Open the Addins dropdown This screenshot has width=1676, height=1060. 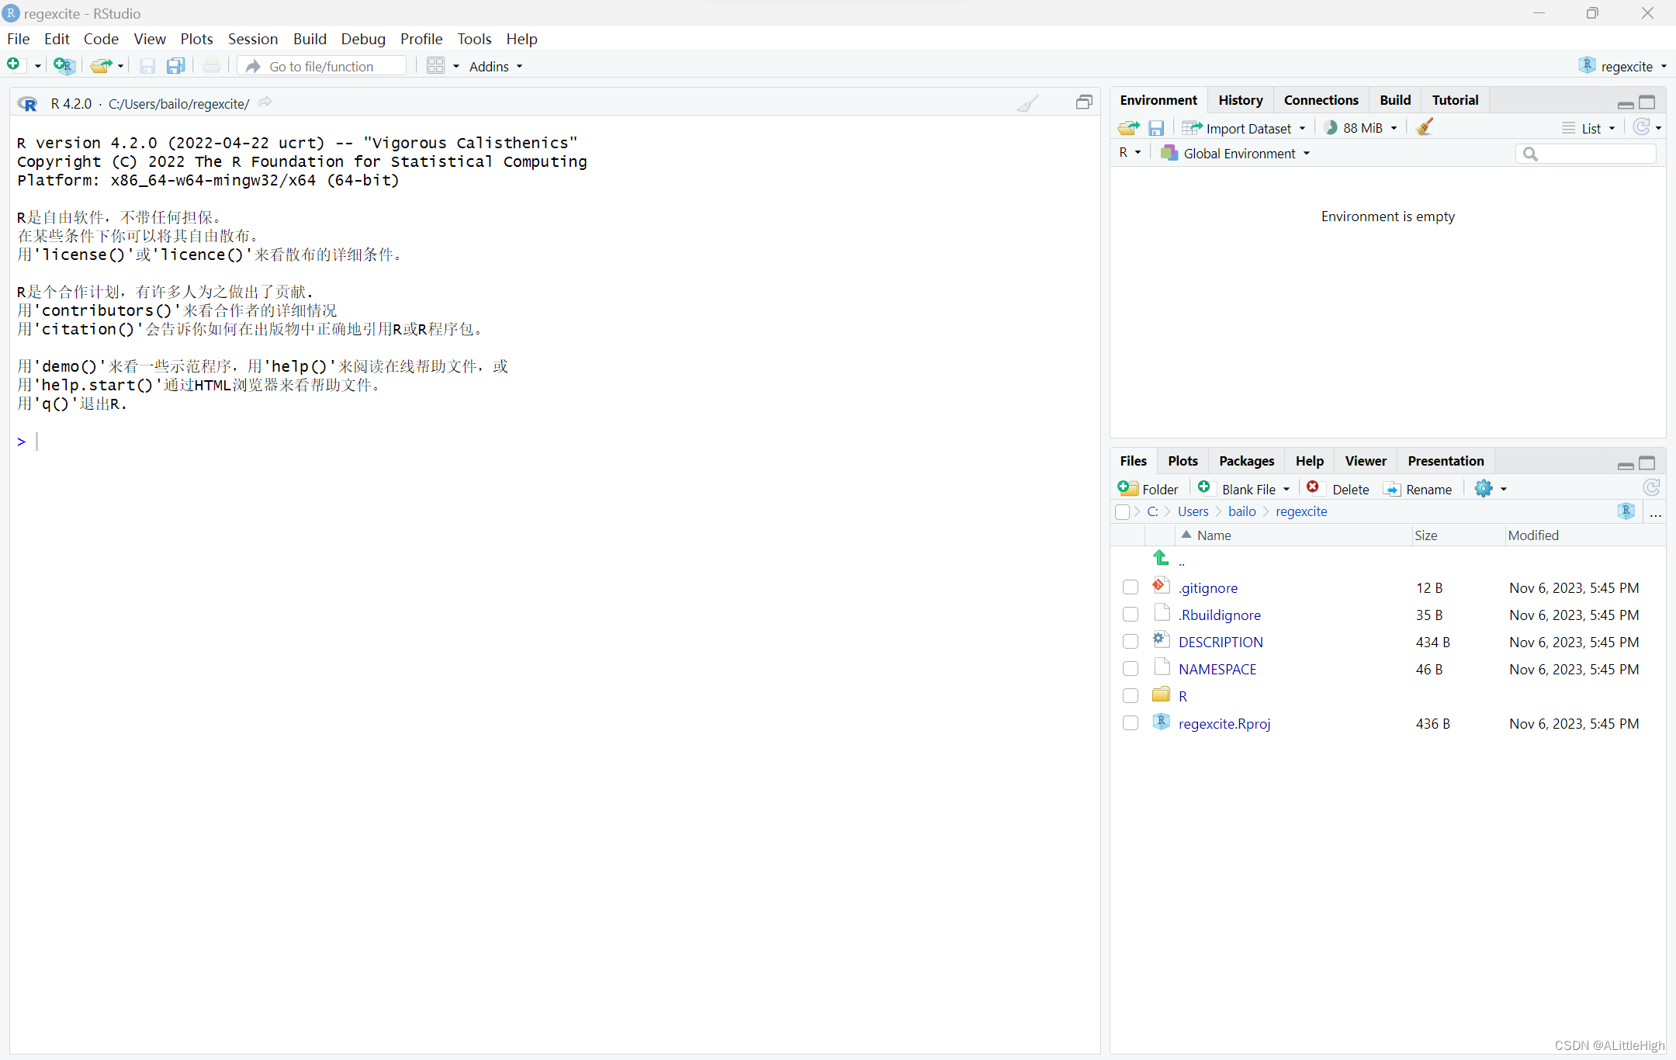(496, 67)
